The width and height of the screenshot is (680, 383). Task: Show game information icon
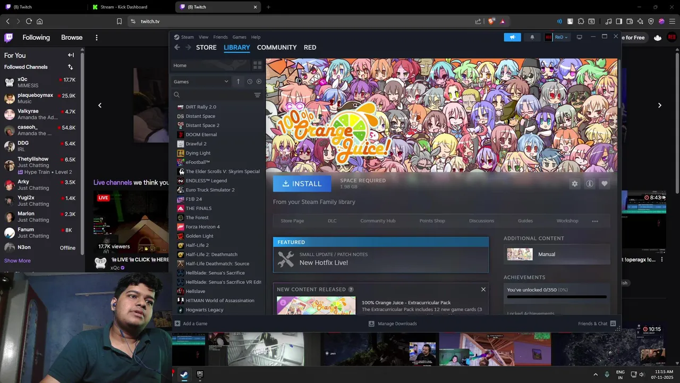tap(589, 184)
